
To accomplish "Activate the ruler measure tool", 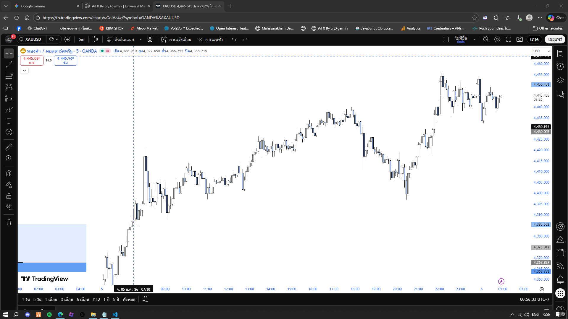I will [9, 147].
